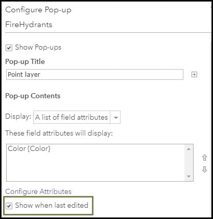Image resolution: width=213 pixels, height=219 pixels.
Task: Click empty area in field attributes list
Action: click(96, 167)
